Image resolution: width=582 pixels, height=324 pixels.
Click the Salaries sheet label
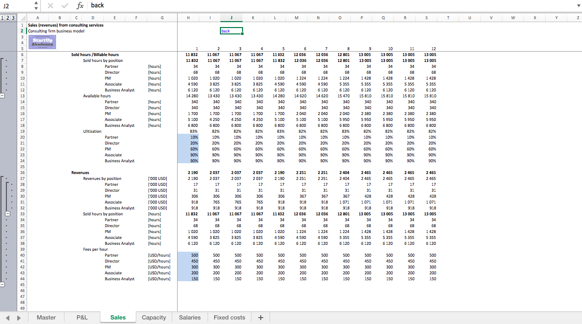[190, 317]
